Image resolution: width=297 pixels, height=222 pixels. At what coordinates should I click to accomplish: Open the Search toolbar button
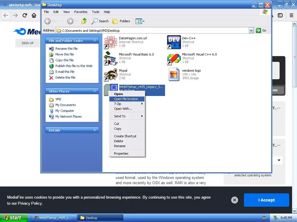100,21
